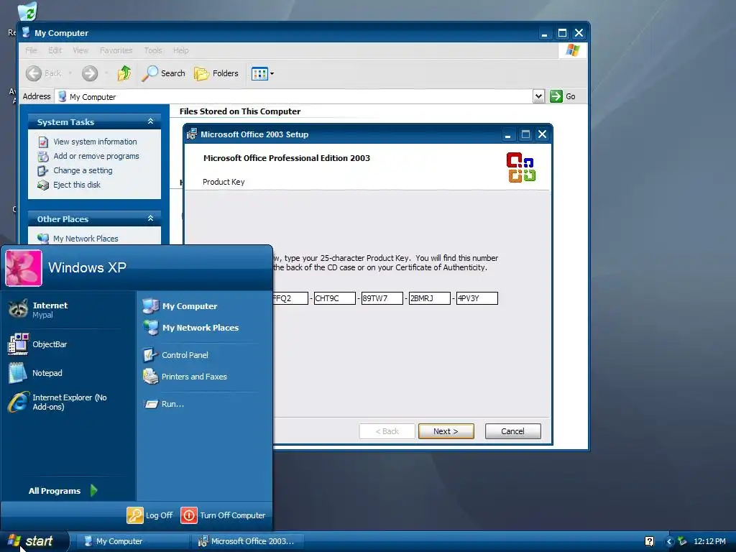Click Cancel in Office 2003 Setup
Screen dimensions: 736x552
512,431
